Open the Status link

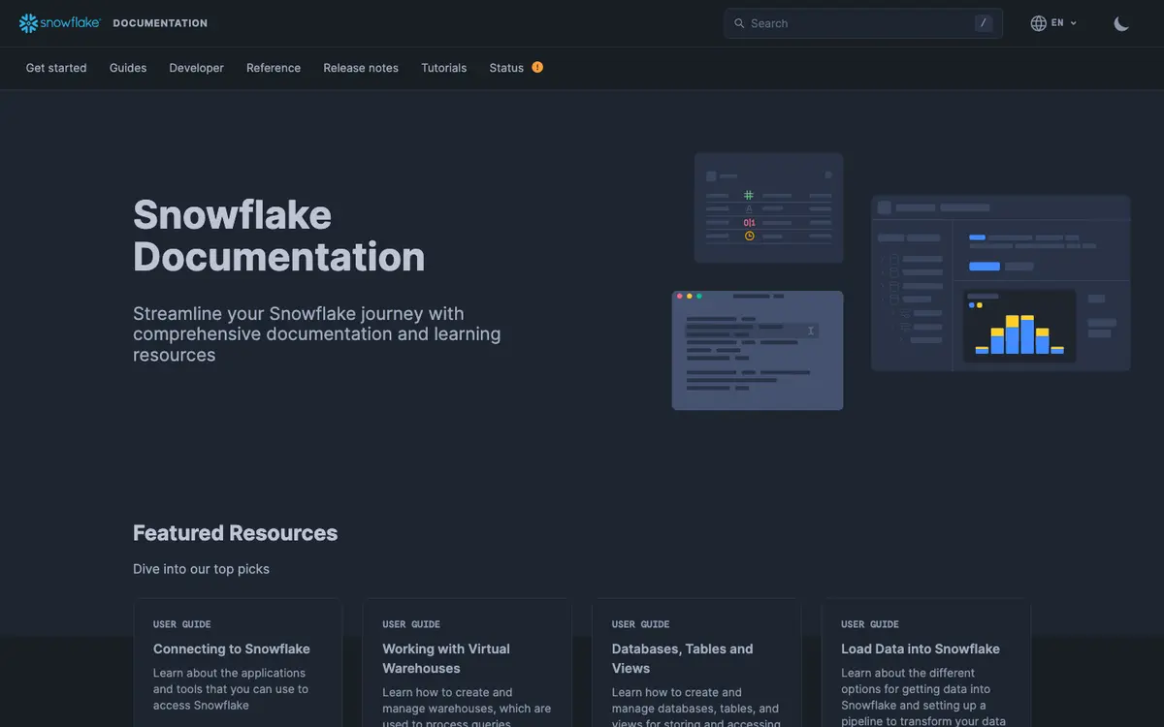pyautogui.click(x=506, y=68)
